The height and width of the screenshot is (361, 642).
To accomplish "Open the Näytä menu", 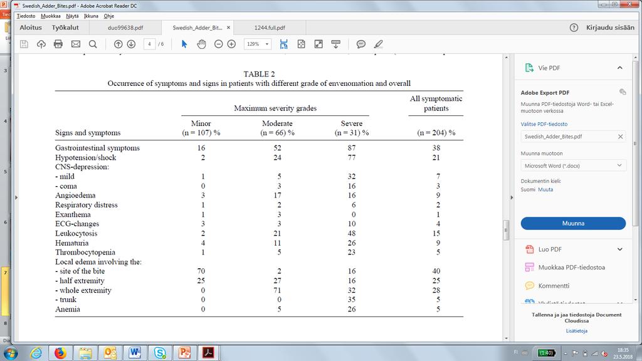I will (72, 16).
